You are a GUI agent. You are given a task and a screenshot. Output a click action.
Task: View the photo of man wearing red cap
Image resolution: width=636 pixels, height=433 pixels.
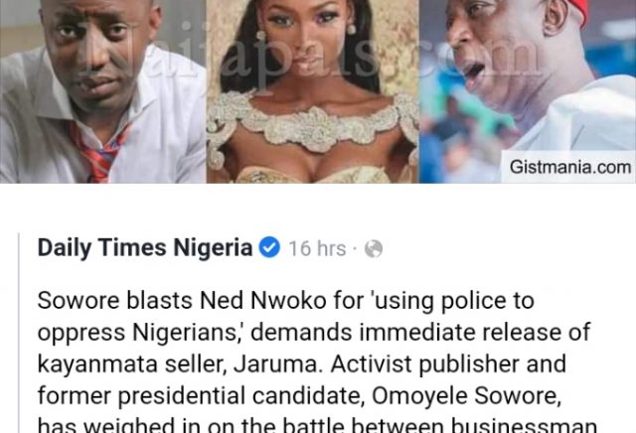(528, 91)
